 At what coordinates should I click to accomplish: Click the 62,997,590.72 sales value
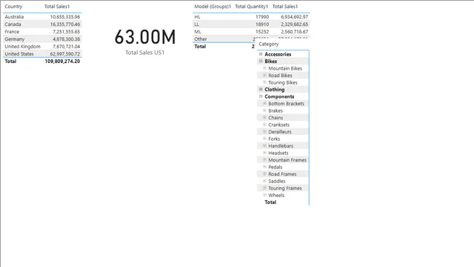click(x=65, y=54)
